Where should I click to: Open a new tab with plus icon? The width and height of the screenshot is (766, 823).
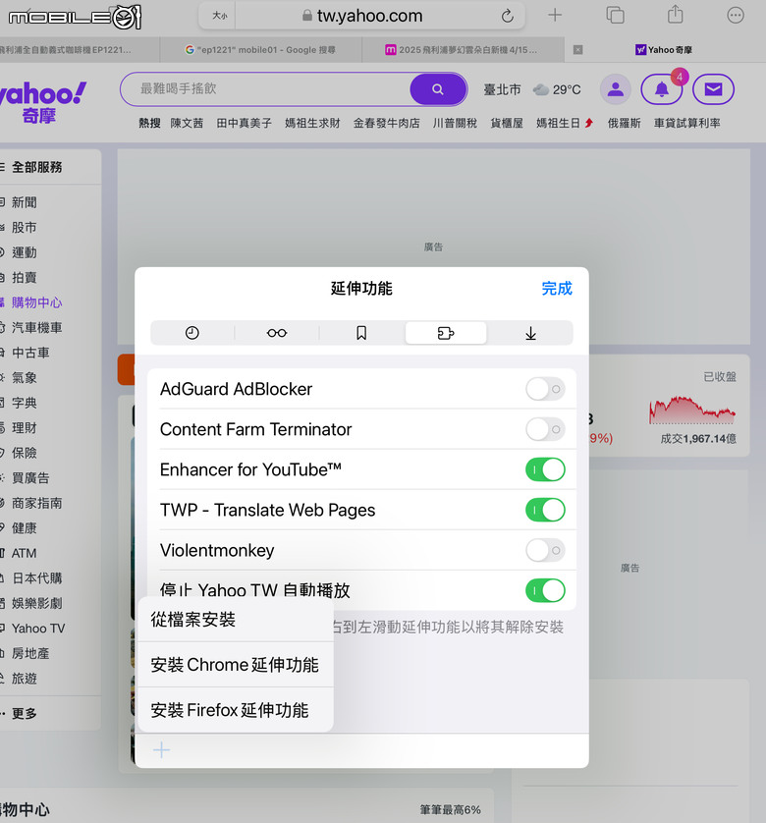point(555,15)
